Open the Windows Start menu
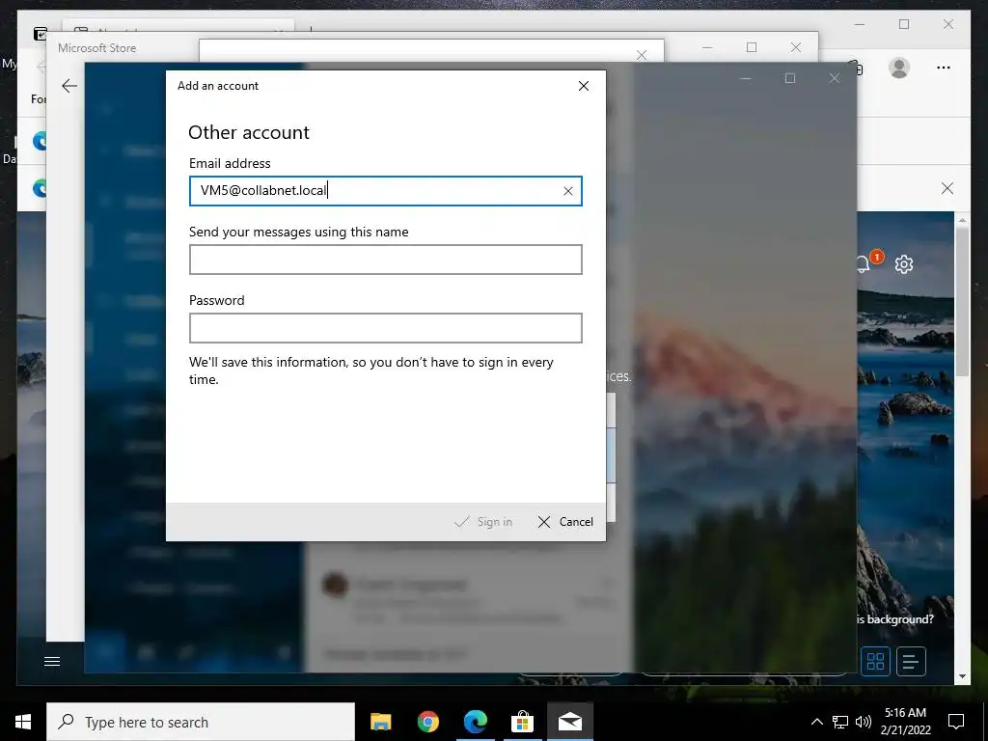988x741 pixels. pos(23,722)
